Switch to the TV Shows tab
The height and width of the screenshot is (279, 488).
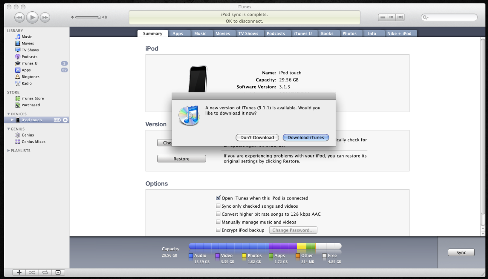point(248,34)
